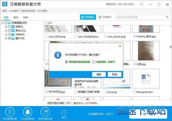Click the 其它 category icon
The height and width of the screenshot is (121, 172).
pos(13,30)
